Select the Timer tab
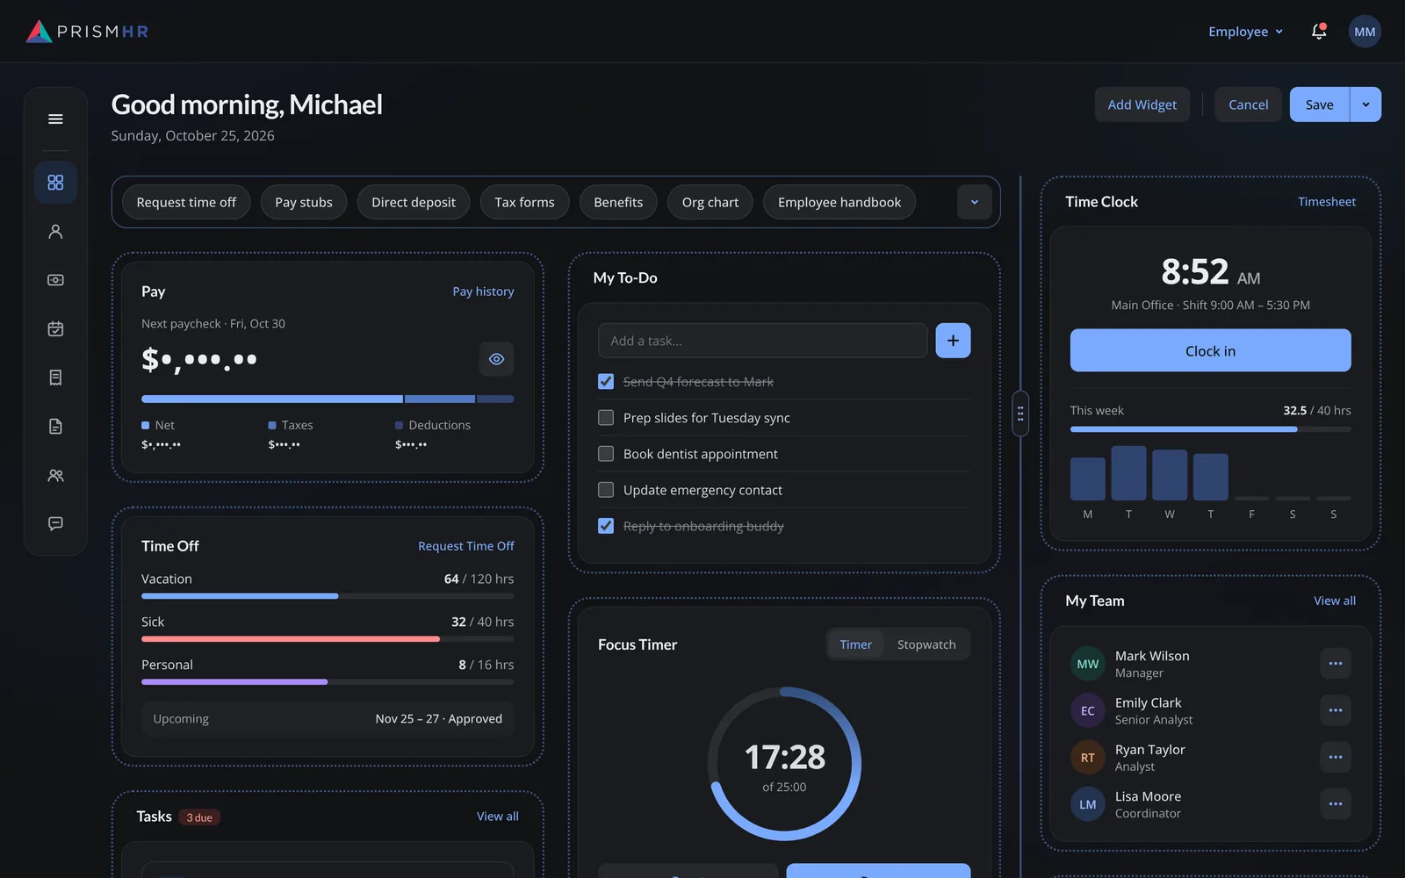This screenshot has height=878, width=1405. coord(855,644)
